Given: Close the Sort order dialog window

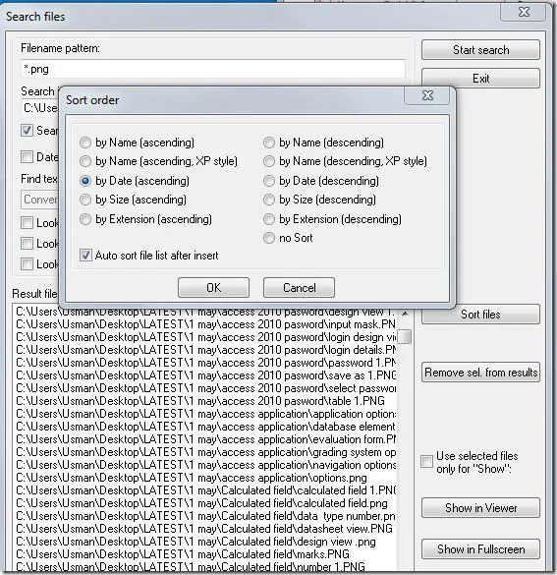Looking at the screenshot, I should [x=427, y=95].
